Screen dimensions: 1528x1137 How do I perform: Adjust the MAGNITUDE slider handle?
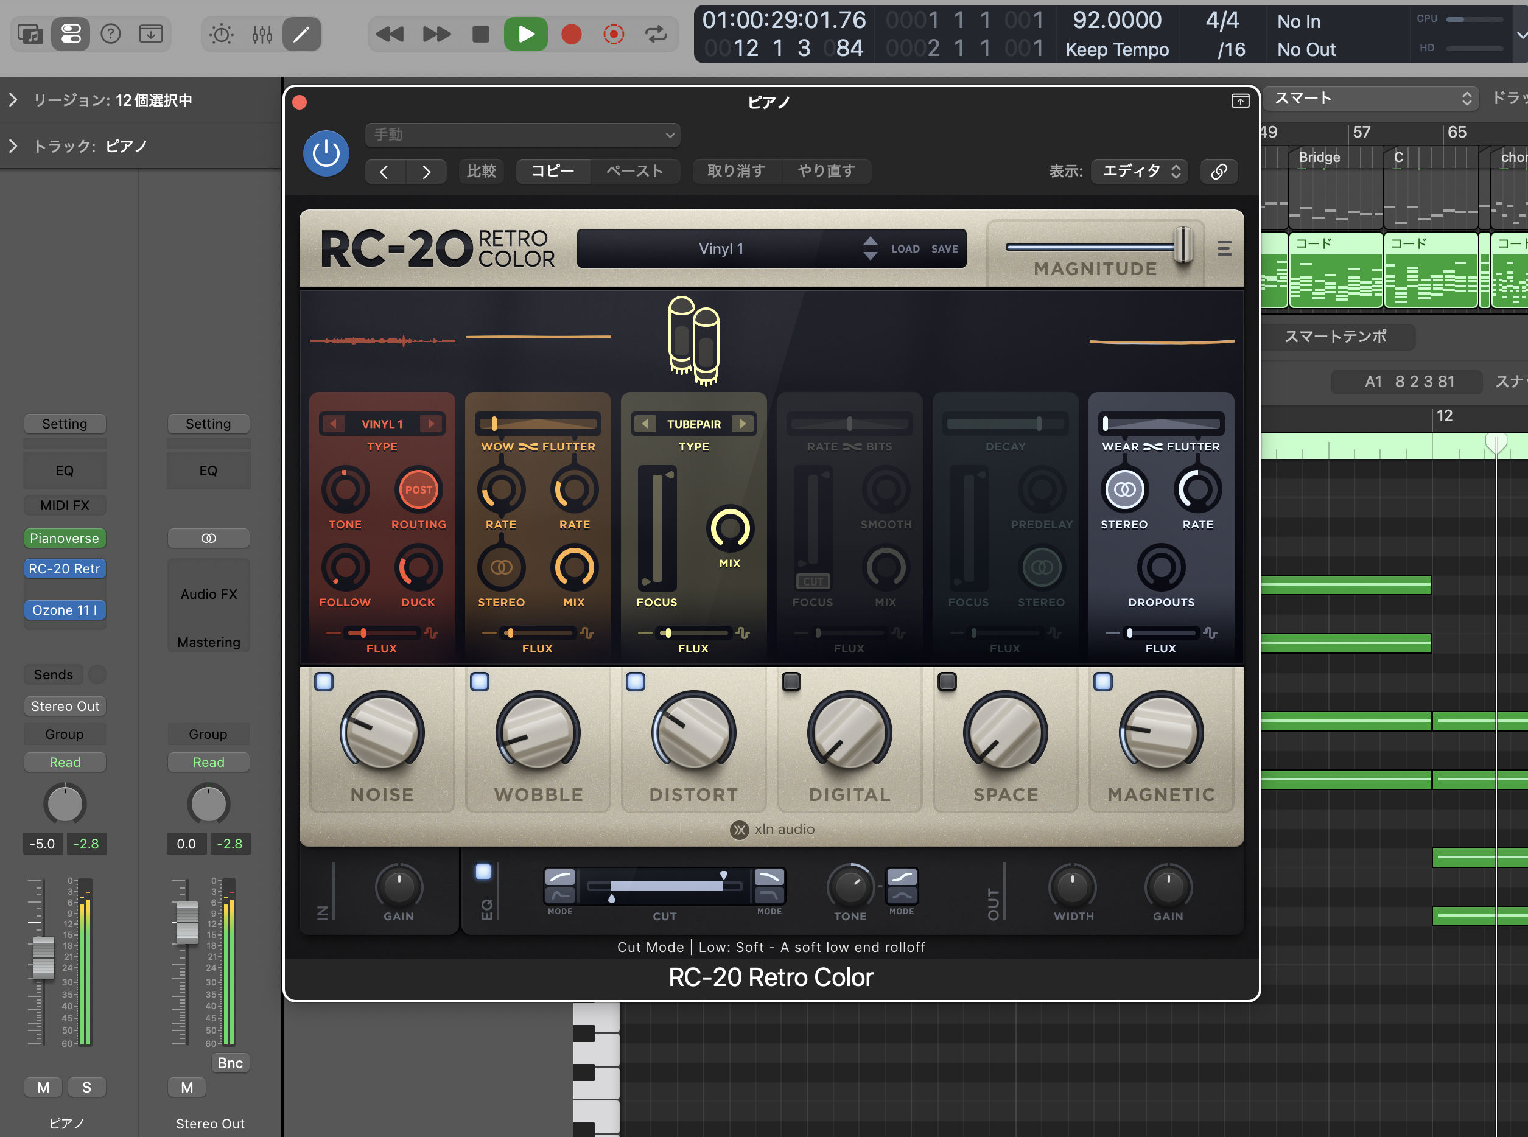coord(1183,244)
